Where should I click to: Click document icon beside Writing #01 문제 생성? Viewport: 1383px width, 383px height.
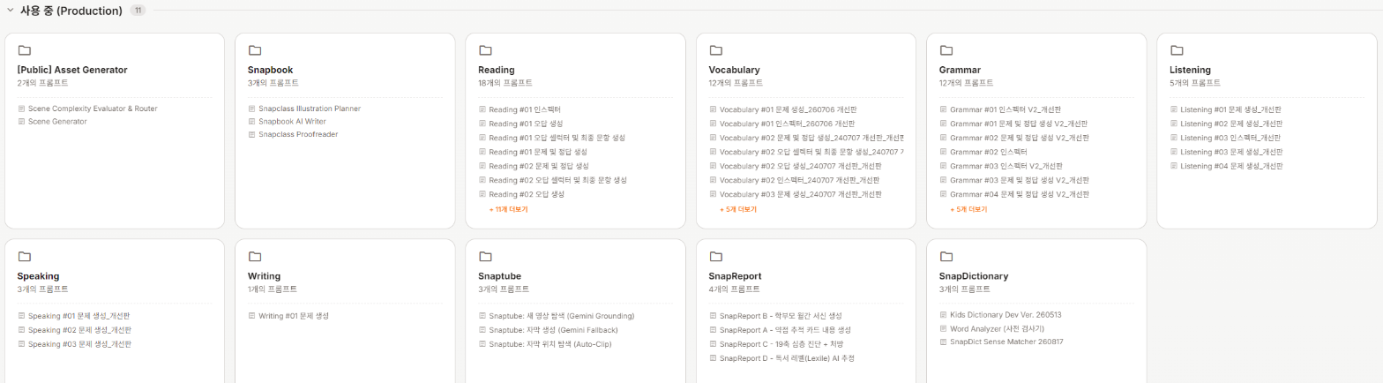[x=251, y=316]
